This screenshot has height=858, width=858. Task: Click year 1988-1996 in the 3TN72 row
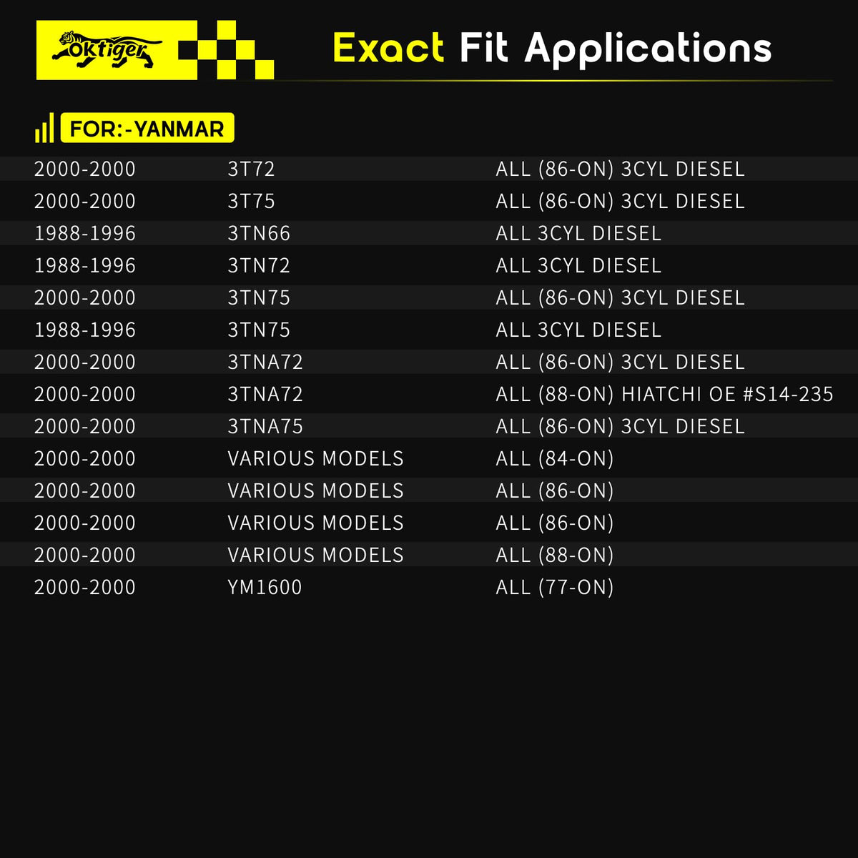point(85,265)
